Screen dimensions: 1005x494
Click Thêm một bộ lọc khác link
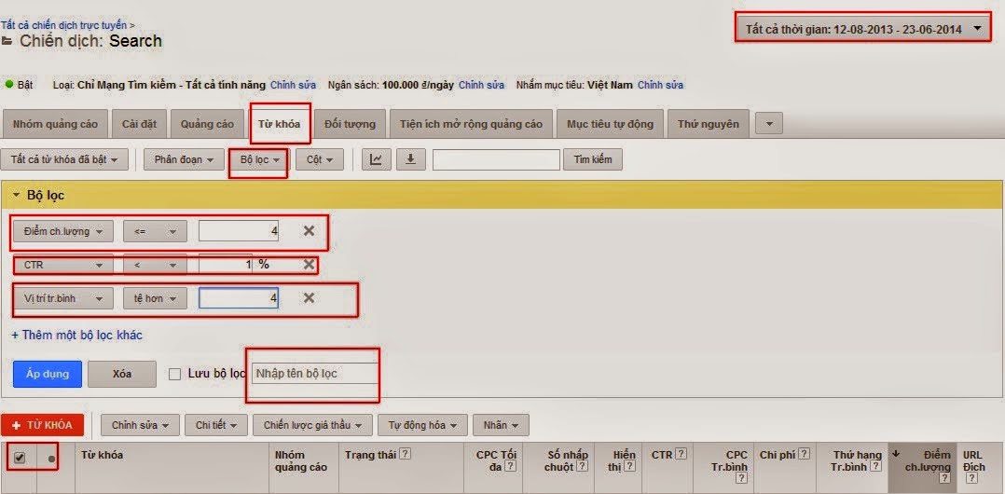click(76, 336)
